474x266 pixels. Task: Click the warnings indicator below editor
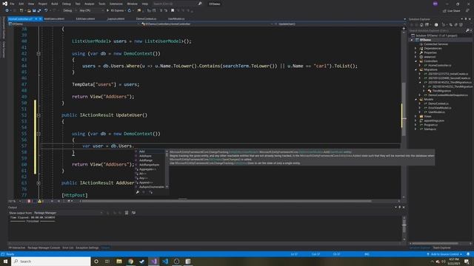point(41,201)
